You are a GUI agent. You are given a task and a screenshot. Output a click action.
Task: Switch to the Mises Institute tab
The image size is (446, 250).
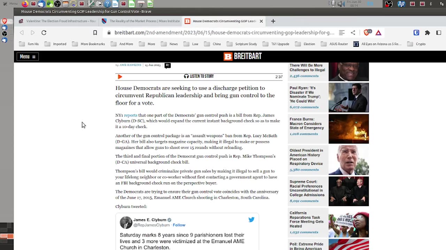point(140,21)
